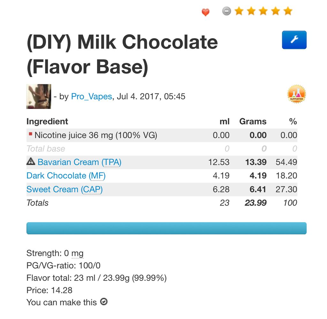327x319 pixels.
Task: Open the Dark Chocolate (MF) flavor link
Action: click(66, 176)
